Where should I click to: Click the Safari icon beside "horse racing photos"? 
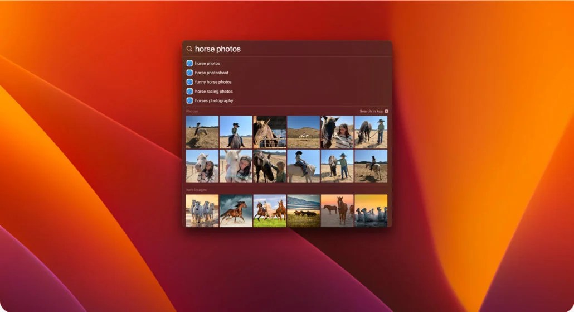pos(189,92)
